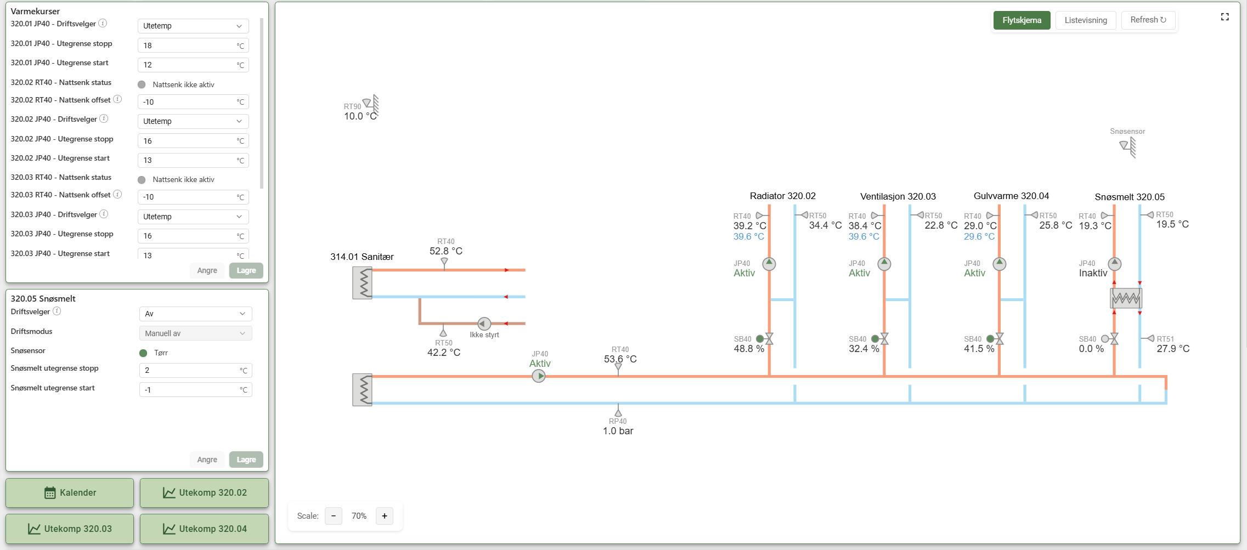The image size is (1247, 550).
Task: Click the Snøsmelt 320.05 heat exchanger icon
Action: [1126, 298]
